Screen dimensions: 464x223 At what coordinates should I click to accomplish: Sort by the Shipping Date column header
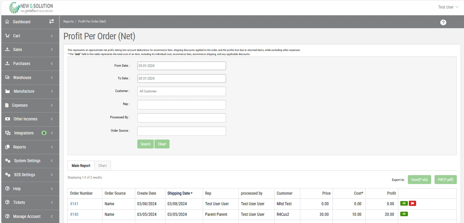[x=180, y=193]
